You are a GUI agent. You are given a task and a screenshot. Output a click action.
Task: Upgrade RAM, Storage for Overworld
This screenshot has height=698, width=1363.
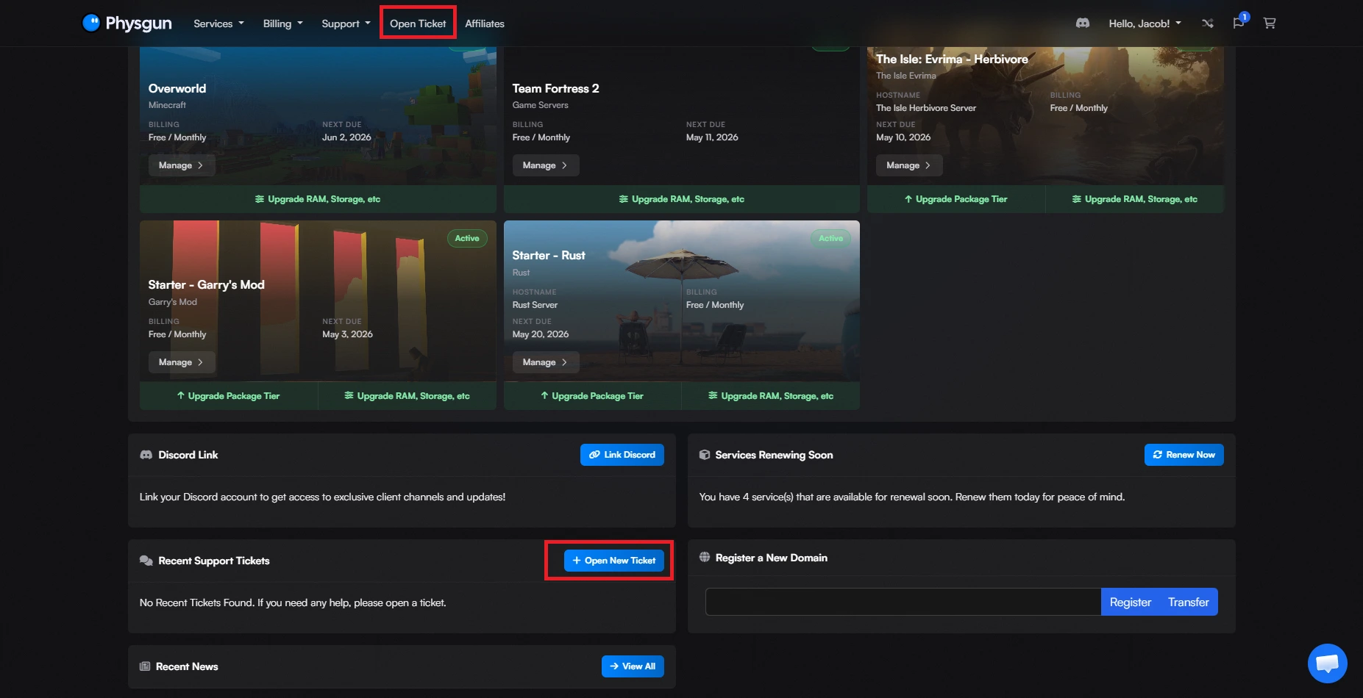click(318, 199)
